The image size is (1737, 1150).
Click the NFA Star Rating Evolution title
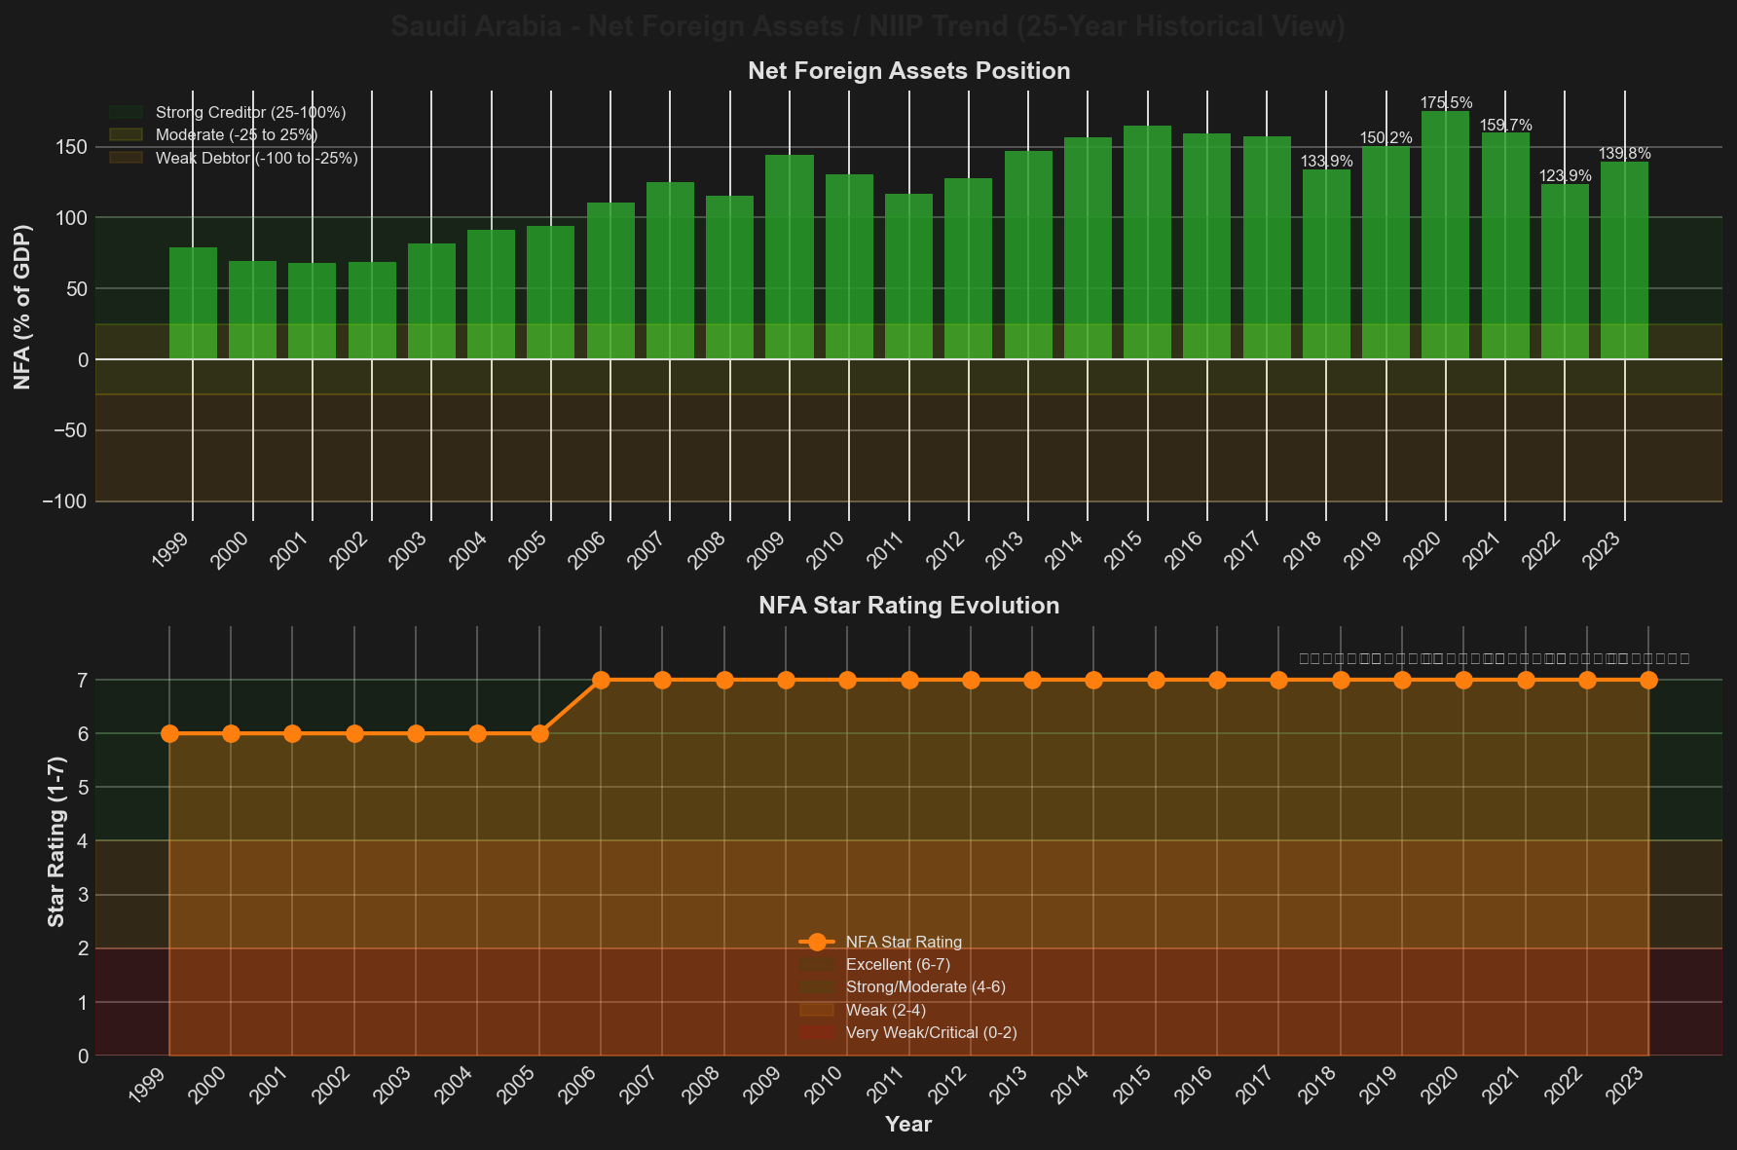pyautogui.click(x=908, y=606)
